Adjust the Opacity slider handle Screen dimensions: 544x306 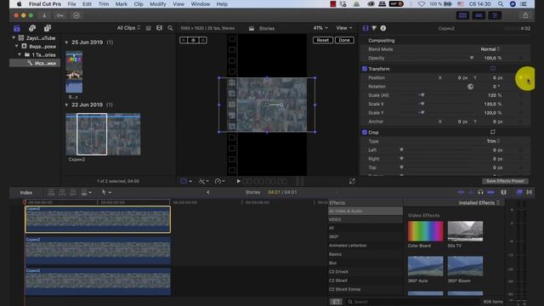click(471, 58)
